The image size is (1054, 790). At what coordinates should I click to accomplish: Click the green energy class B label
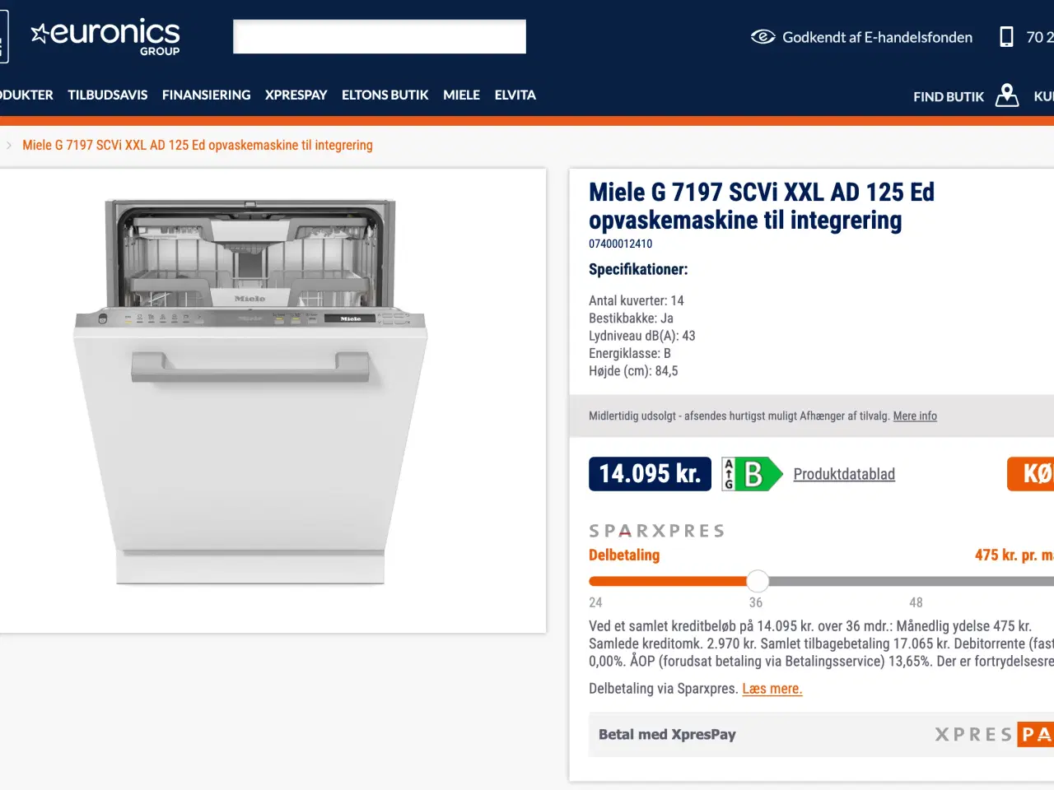750,474
